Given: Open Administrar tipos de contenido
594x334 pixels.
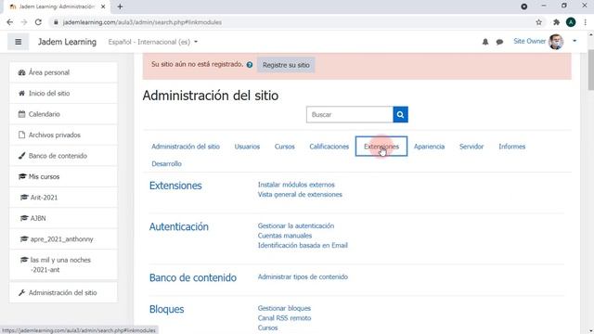Looking at the screenshot, I should (x=303, y=276).
